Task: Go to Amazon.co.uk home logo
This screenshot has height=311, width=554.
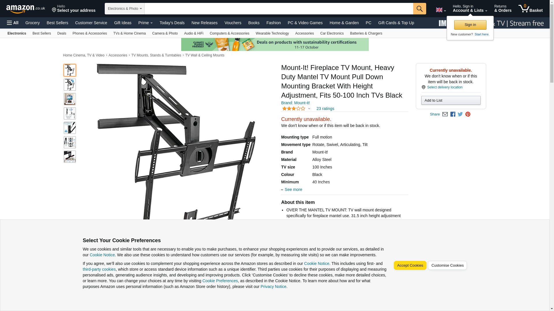Action: point(26,9)
